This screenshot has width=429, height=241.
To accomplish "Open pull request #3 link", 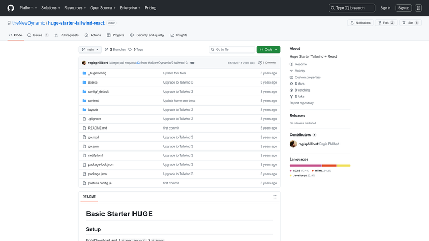I will coord(138,63).
